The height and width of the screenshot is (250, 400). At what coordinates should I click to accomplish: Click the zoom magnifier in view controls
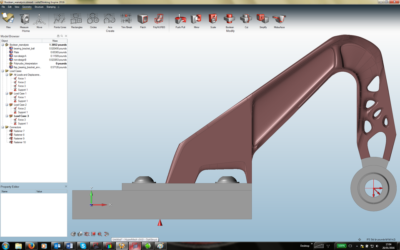click(100, 234)
